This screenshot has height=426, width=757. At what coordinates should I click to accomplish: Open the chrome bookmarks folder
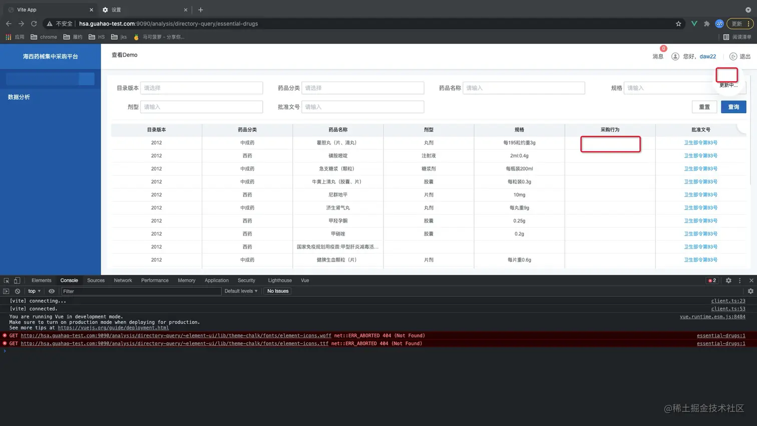[44, 37]
